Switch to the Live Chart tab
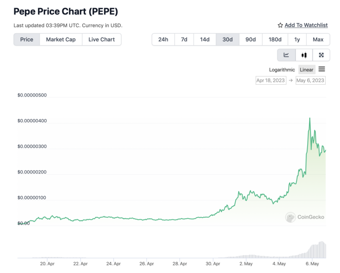This screenshot has width=340, height=273. point(102,40)
